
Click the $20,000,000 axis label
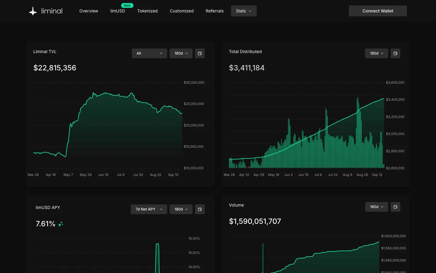(194, 125)
